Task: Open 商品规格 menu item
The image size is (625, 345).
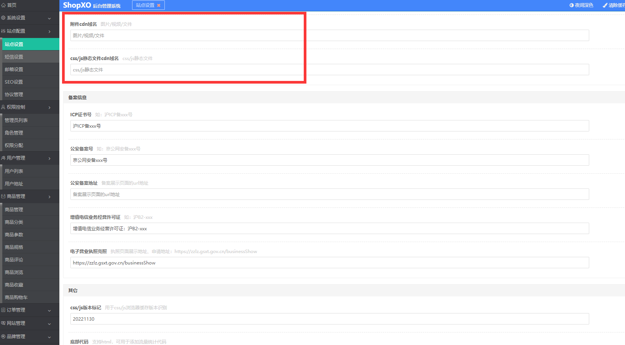Action: coord(30,247)
